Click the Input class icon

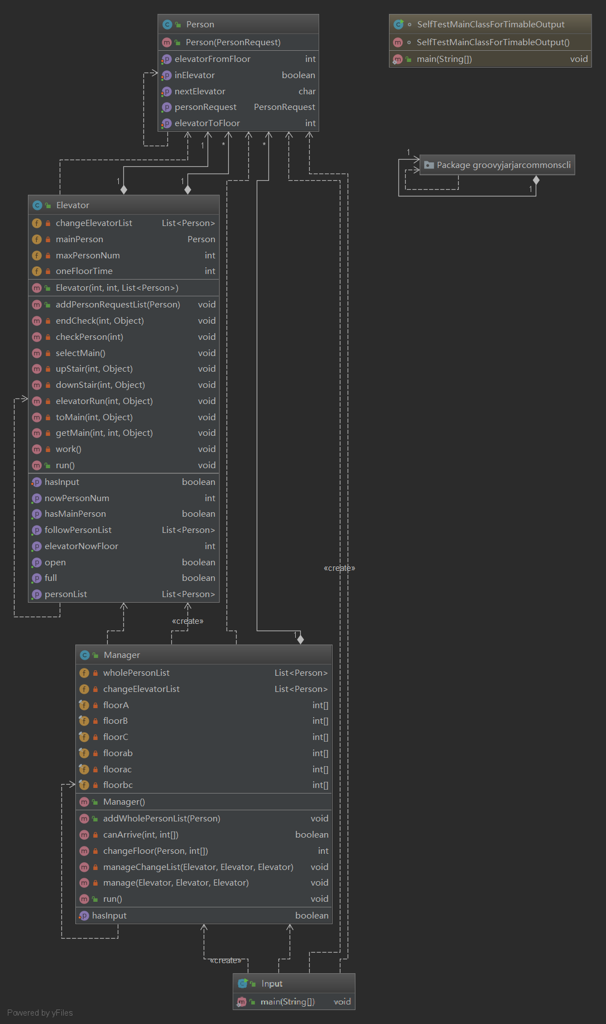point(243,983)
